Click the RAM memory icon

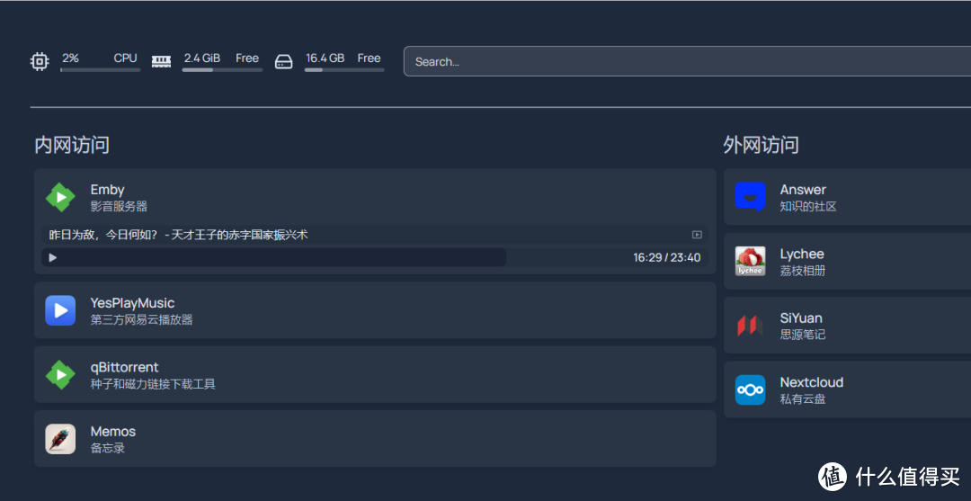pos(162,61)
